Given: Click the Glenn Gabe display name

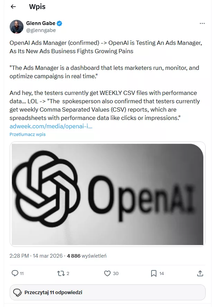Looking at the screenshot, I should click(x=41, y=23).
